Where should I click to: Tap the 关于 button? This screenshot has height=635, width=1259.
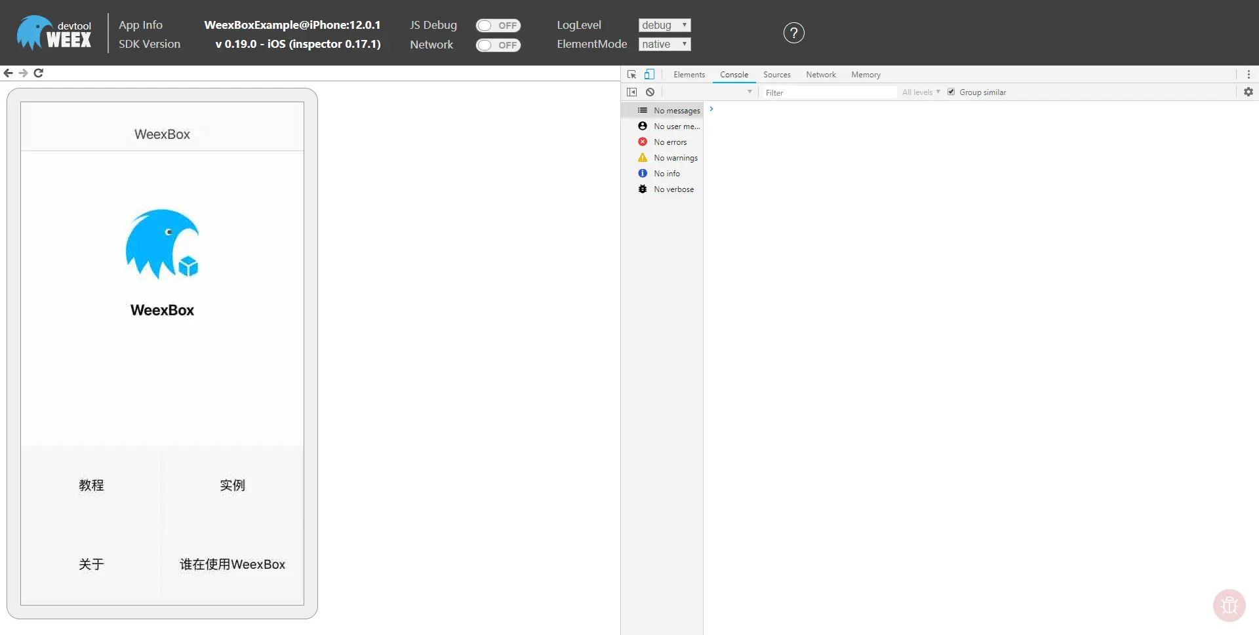point(91,565)
